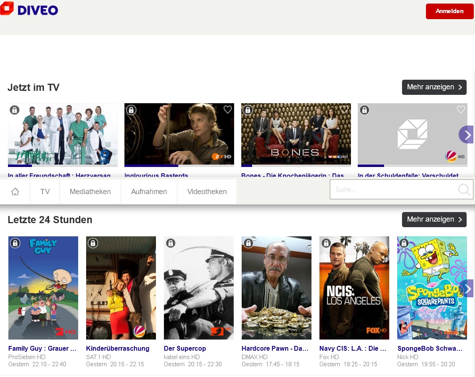Open the TV tab
Screen dimensions: 475x377
coord(45,192)
